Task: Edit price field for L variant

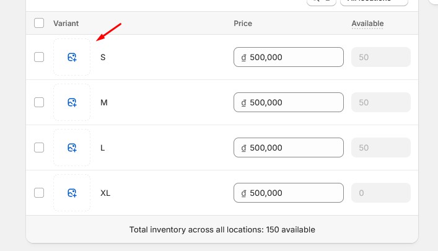Action: 289,148
